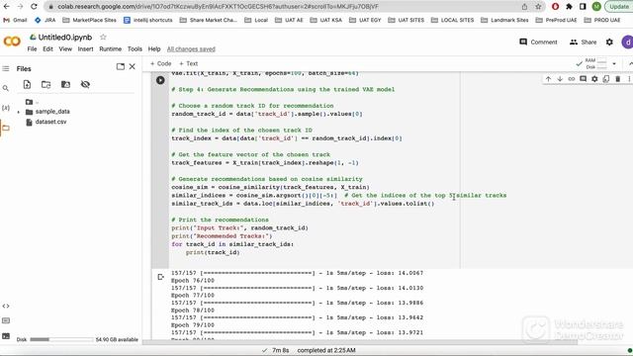Move the cell up

click(548, 79)
